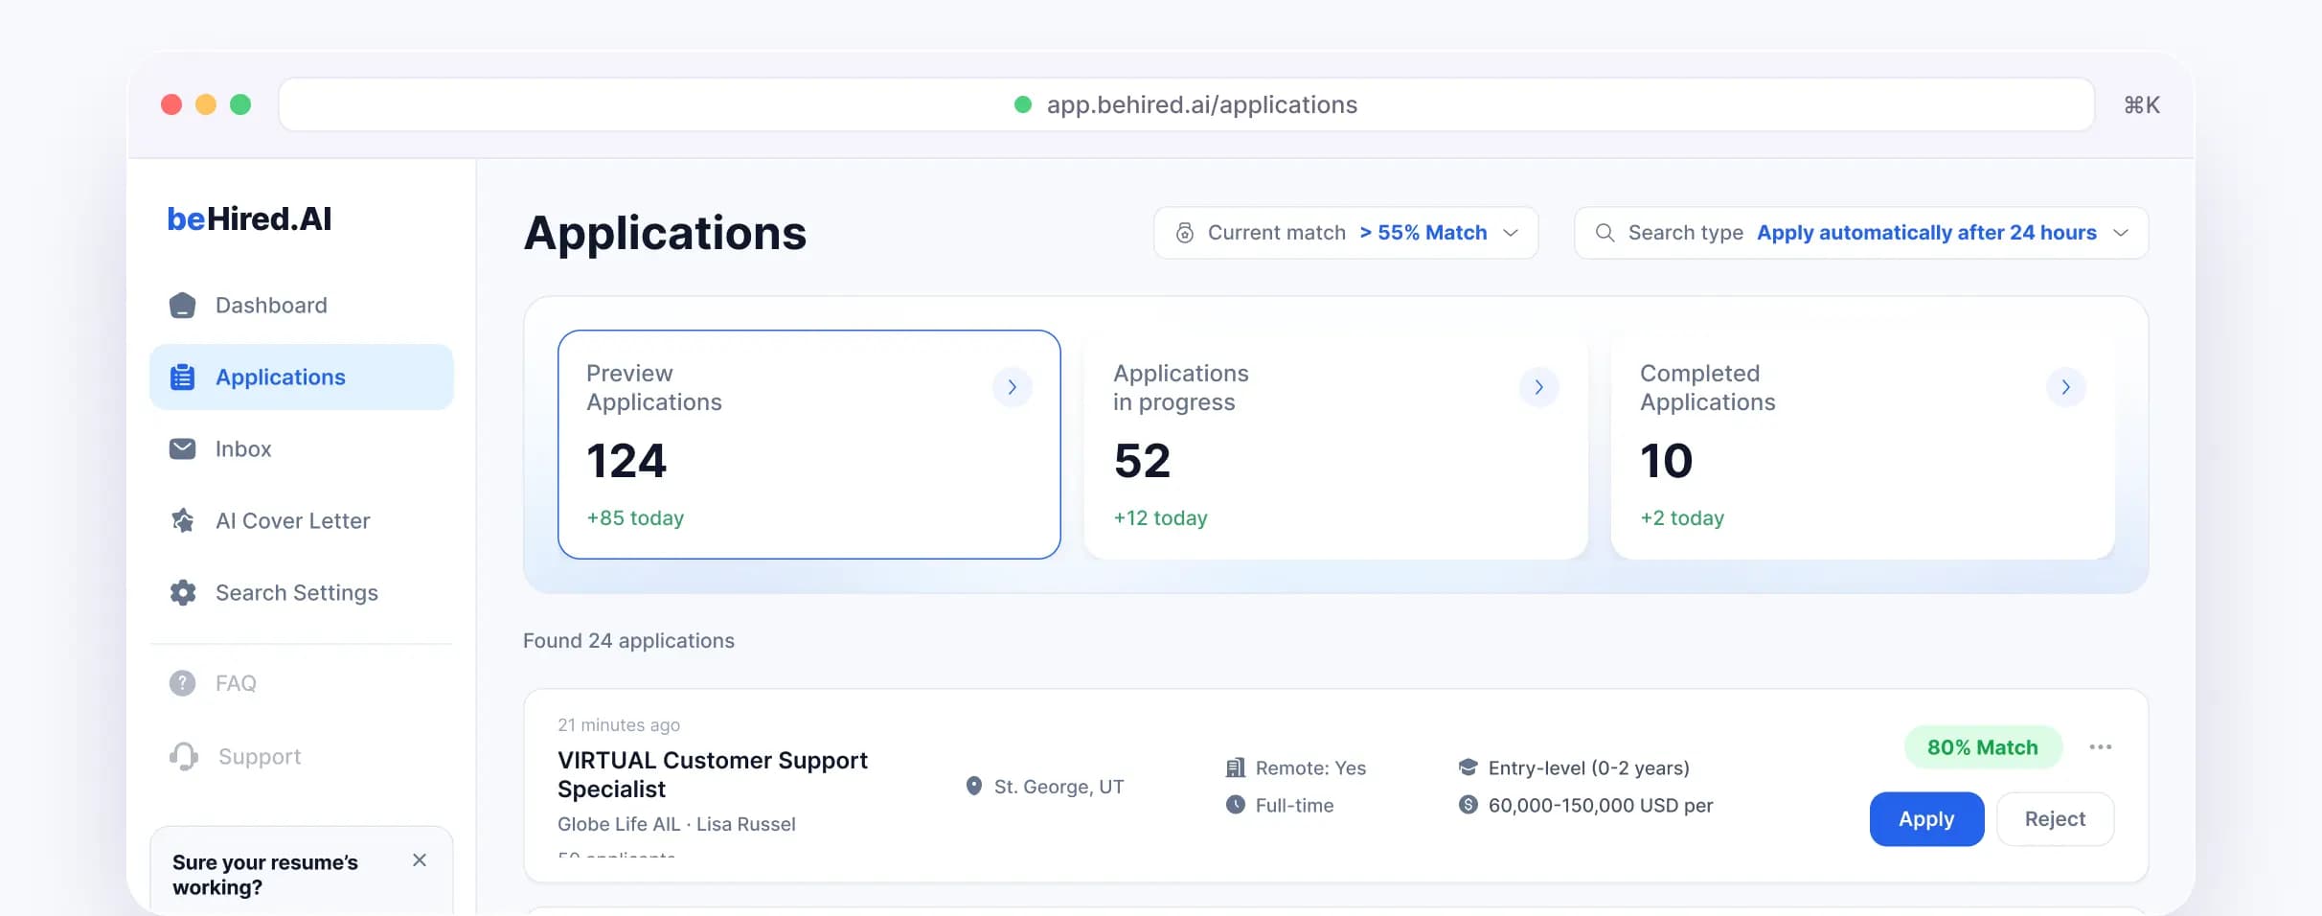Click the "+85 today" text

pos(635,518)
